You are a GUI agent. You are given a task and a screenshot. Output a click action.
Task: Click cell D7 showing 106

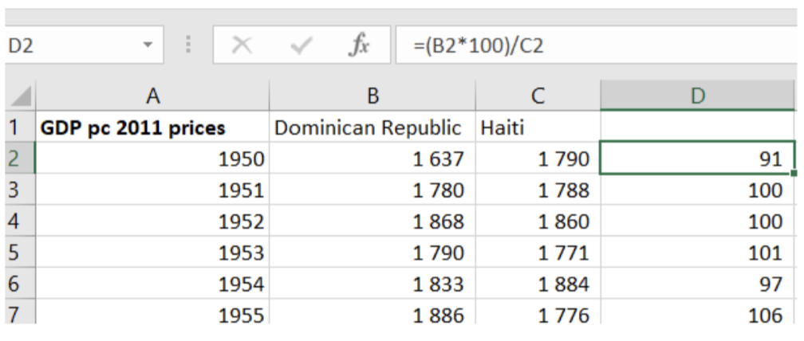coord(697,312)
